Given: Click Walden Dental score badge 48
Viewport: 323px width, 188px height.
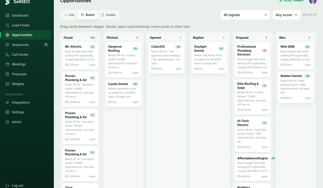Looking at the screenshot, I should (307, 76).
